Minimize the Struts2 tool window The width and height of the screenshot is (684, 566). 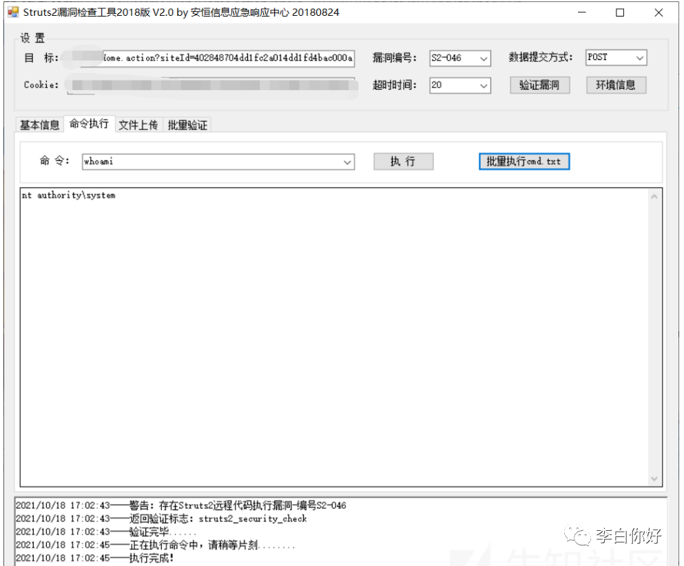point(583,12)
